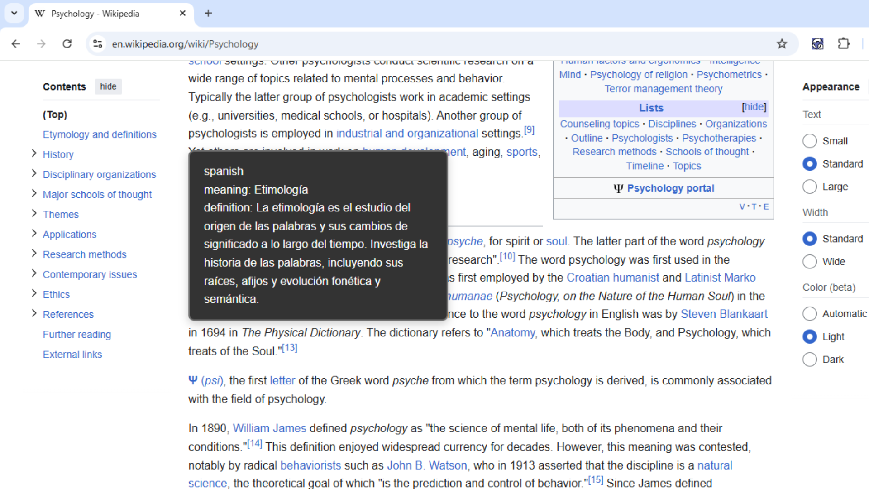The height and width of the screenshot is (489, 869).
Task: Select Small text size radio
Action: (810, 141)
